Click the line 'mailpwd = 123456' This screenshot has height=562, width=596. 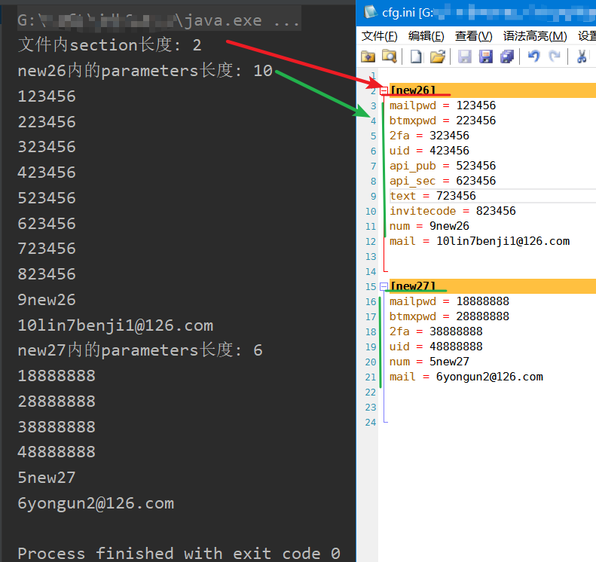click(x=442, y=105)
